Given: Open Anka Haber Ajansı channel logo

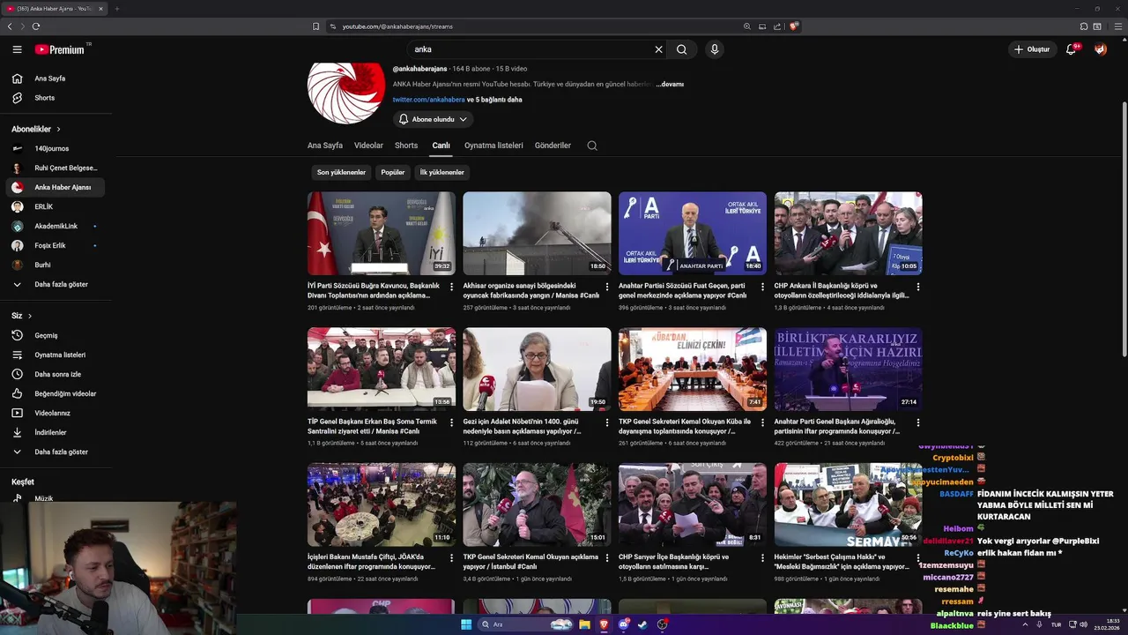Looking at the screenshot, I should 346,93.
